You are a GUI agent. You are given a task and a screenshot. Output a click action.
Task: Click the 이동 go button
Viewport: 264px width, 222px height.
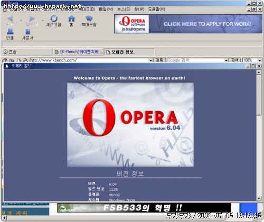[x=159, y=60]
